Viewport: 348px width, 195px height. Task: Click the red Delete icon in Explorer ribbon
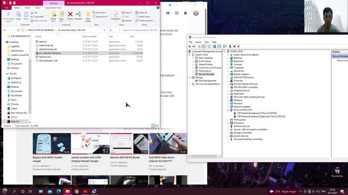click(70, 15)
